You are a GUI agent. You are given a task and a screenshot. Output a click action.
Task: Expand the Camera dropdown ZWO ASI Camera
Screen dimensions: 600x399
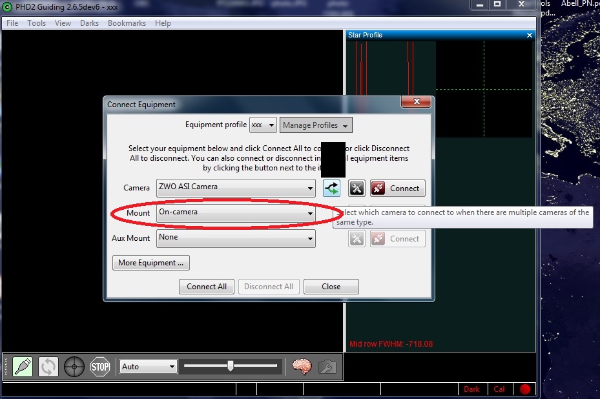(236, 188)
